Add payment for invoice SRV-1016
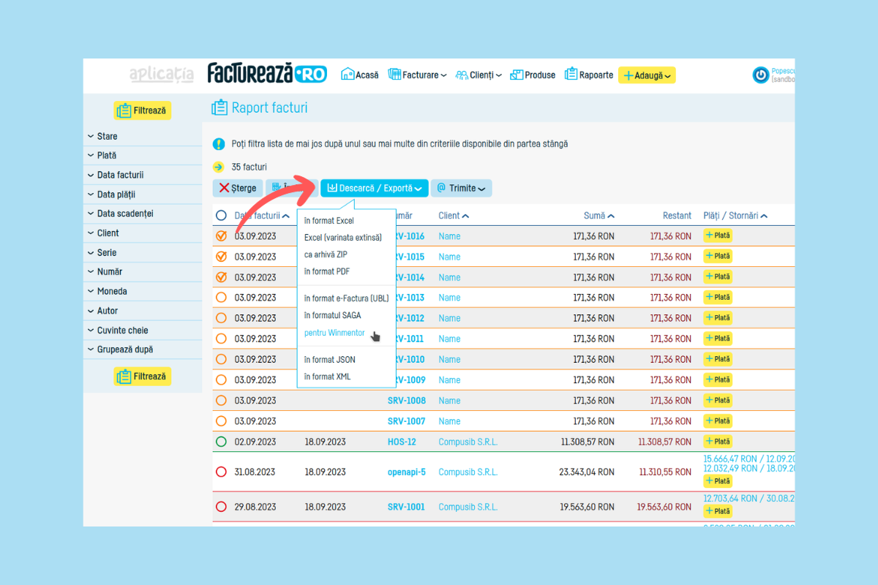 click(x=717, y=235)
